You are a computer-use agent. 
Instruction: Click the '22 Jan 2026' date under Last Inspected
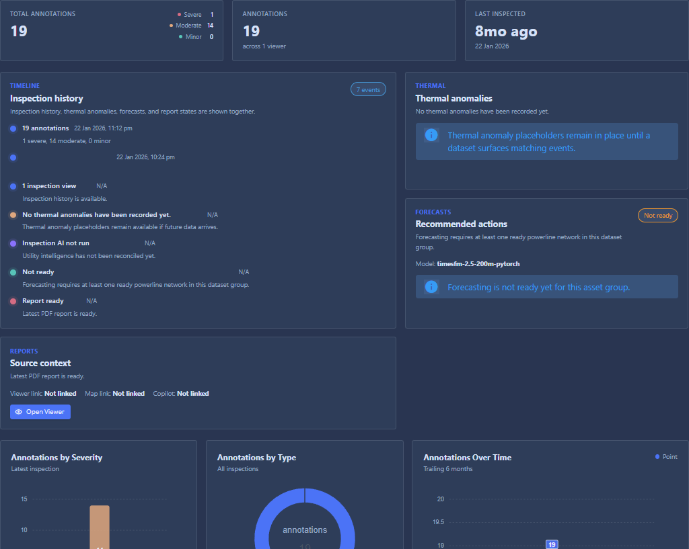[492, 46]
